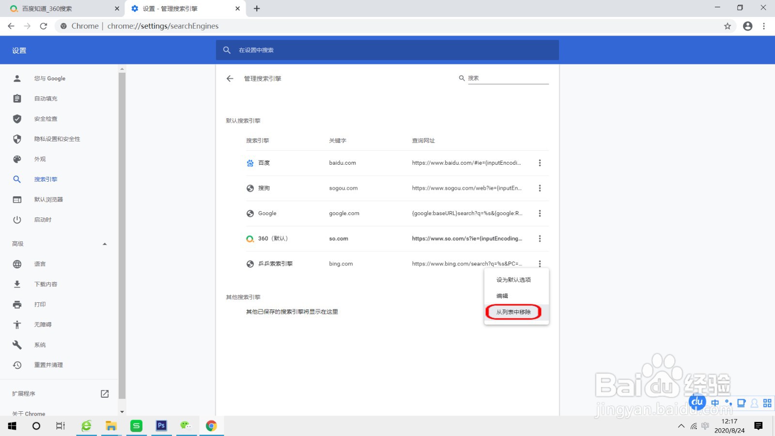Screen dimensions: 775x436
Task: Select 从列表中移除 in the context menu
Action: pyautogui.click(x=513, y=312)
